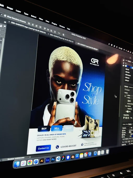Open the Window menu
The image size is (133, 178).
coord(62,26)
